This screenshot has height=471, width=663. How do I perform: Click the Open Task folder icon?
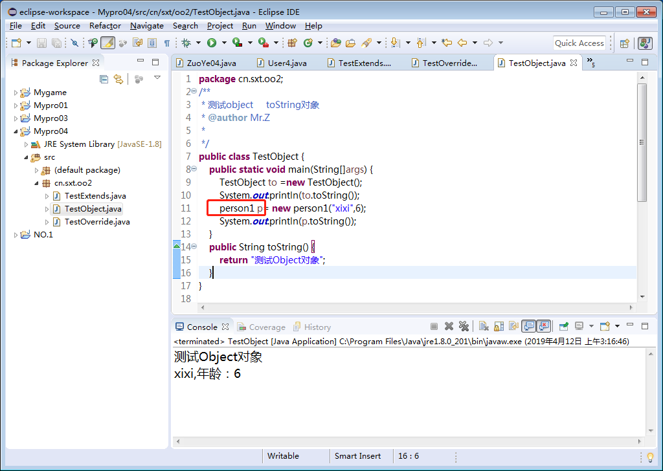click(350, 43)
